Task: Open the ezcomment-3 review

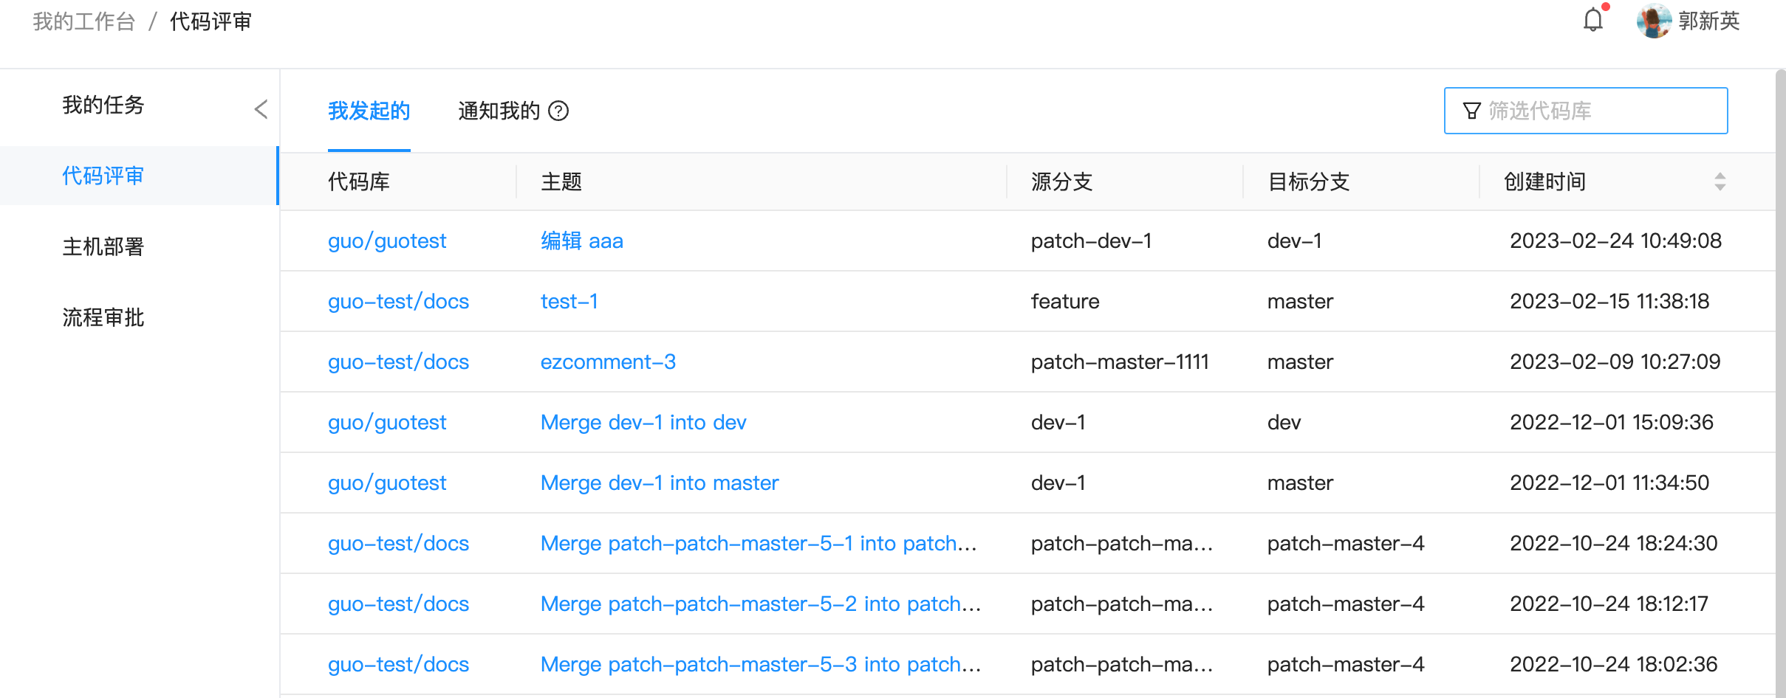Action: [x=607, y=362]
